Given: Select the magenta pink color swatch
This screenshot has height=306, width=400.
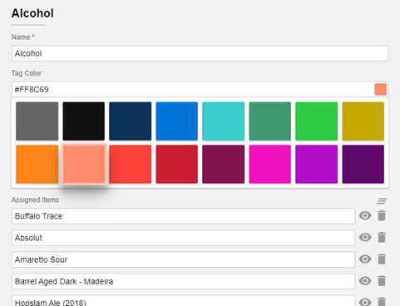Looking at the screenshot, I should click(270, 164).
